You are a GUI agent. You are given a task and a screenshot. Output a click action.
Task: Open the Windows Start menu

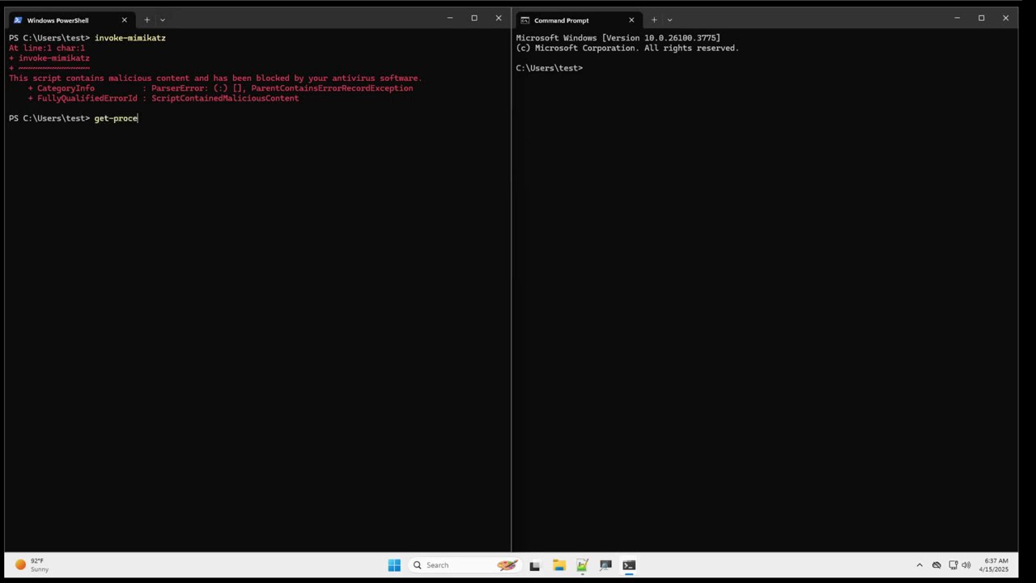point(394,565)
